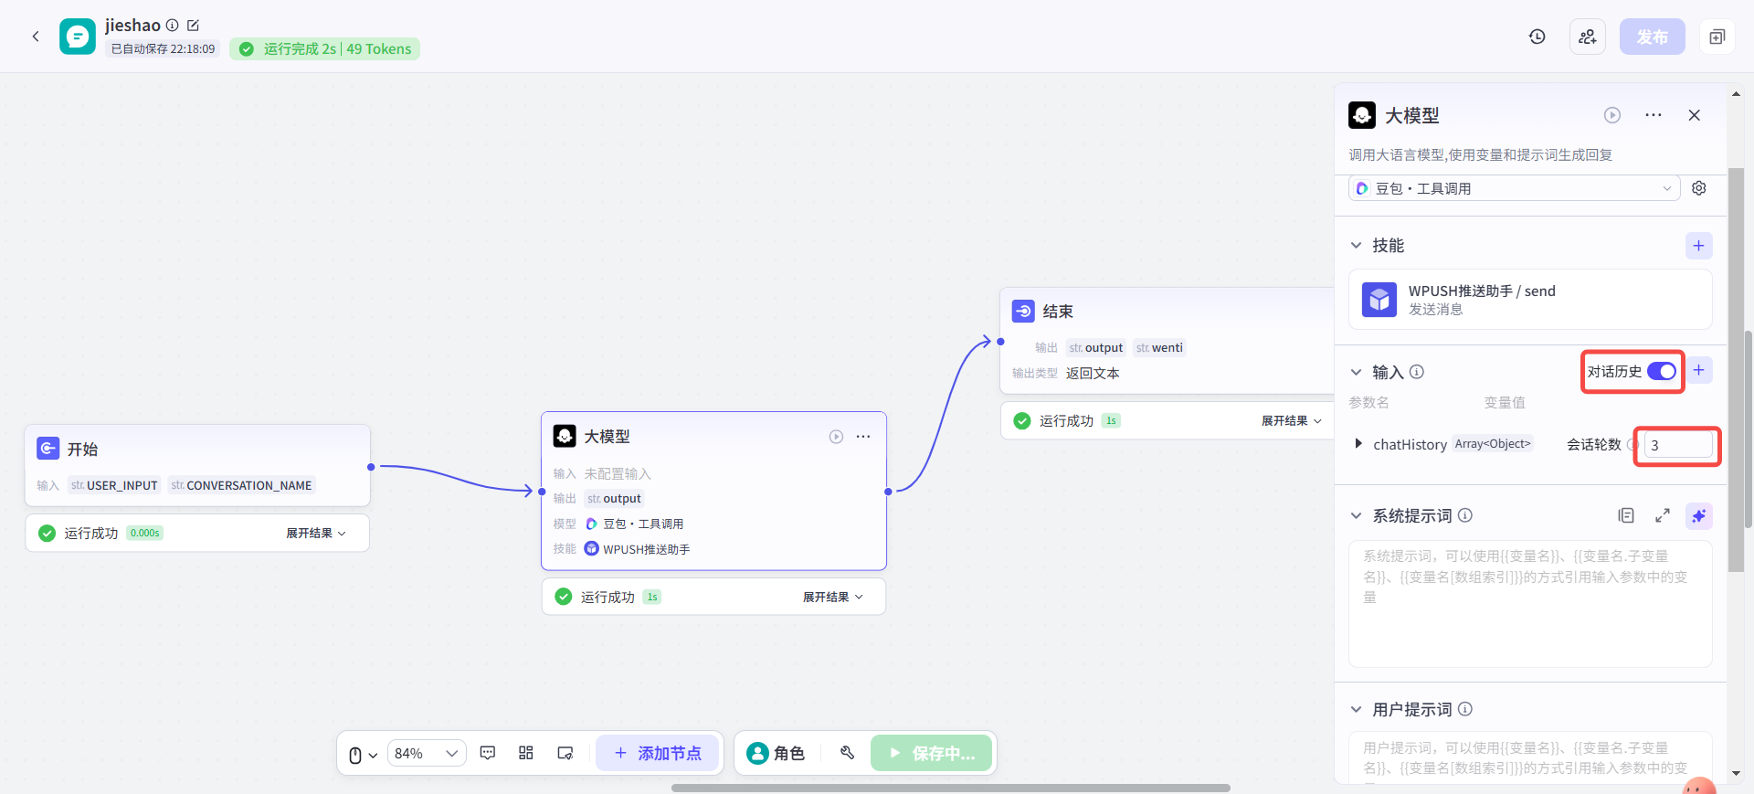Image resolution: width=1754 pixels, height=794 pixels.
Task: Expand results under the 大模型 node
Action: [x=832, y=597]
